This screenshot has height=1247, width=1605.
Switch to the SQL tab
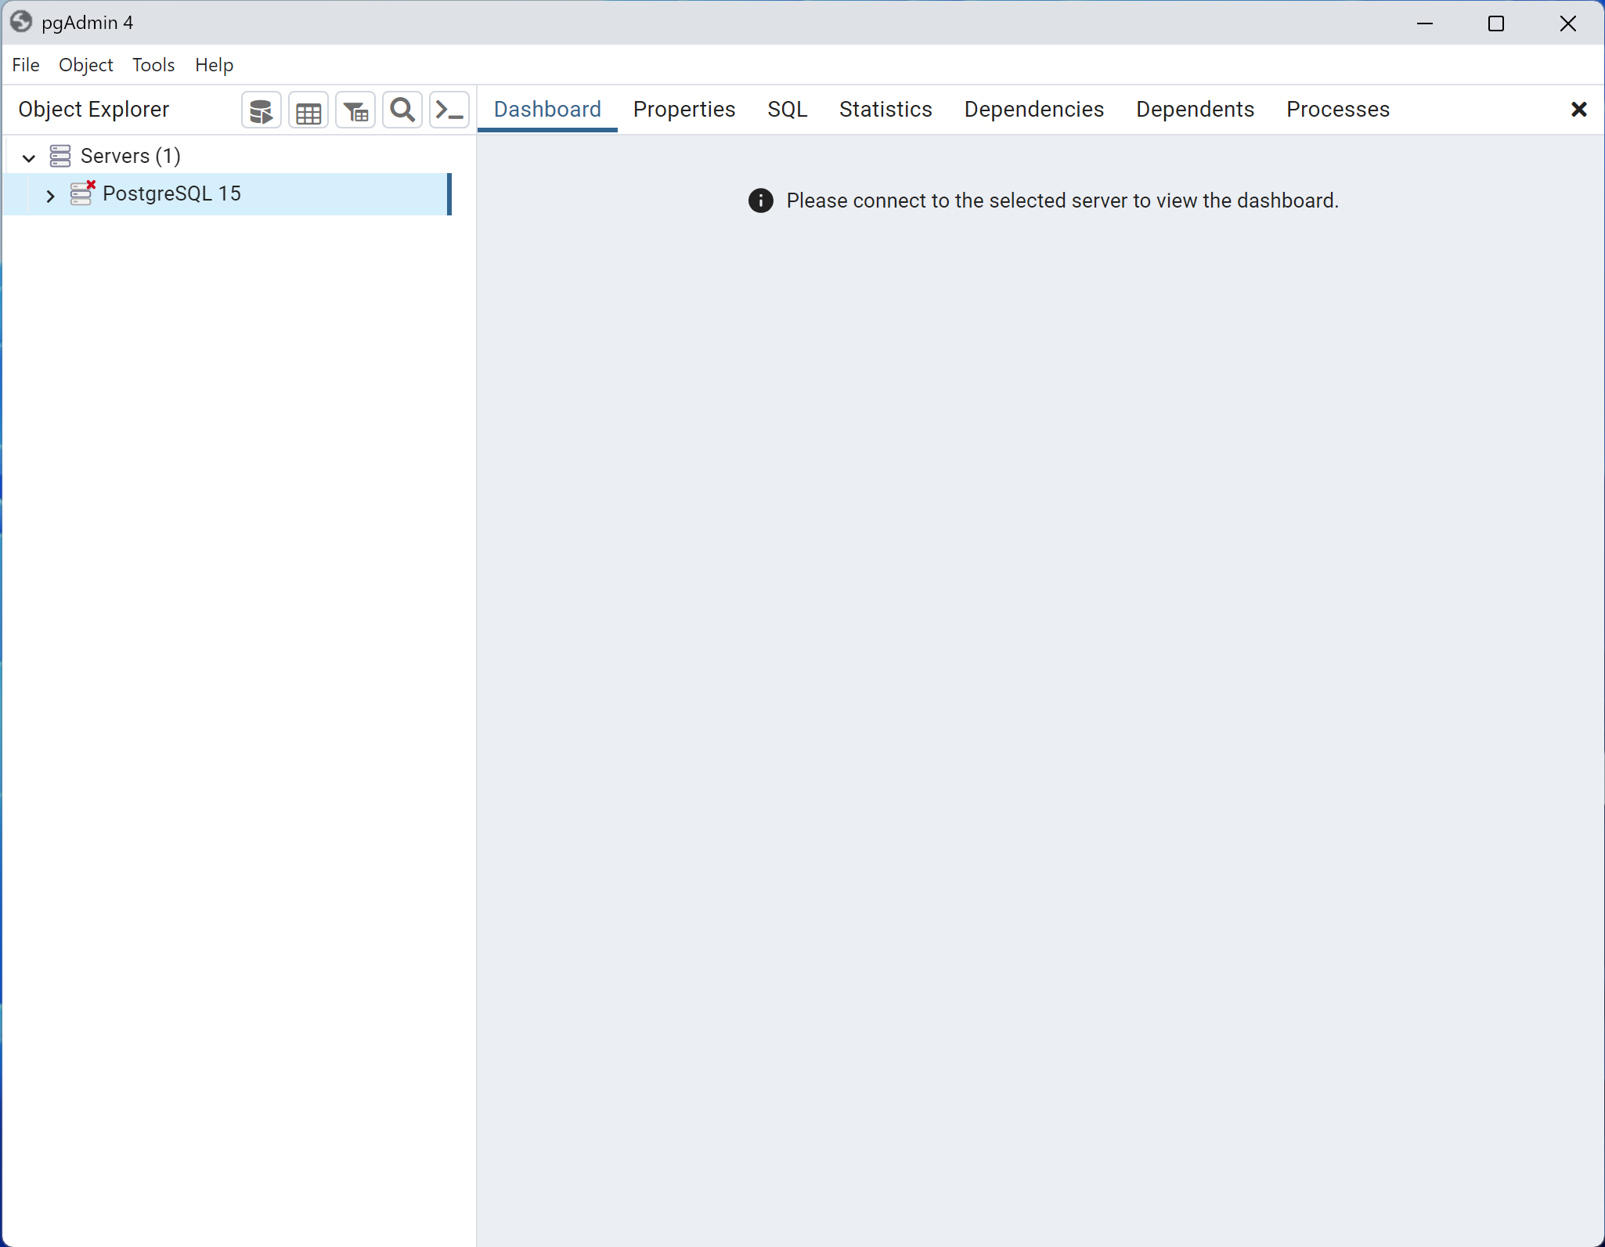(787, 110)
